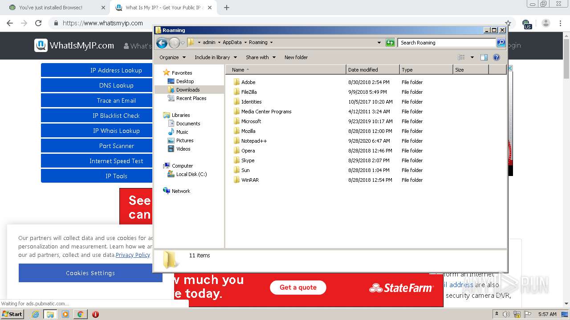
Task: Click Get a quote in StateFarm ad
Action: 298,288
